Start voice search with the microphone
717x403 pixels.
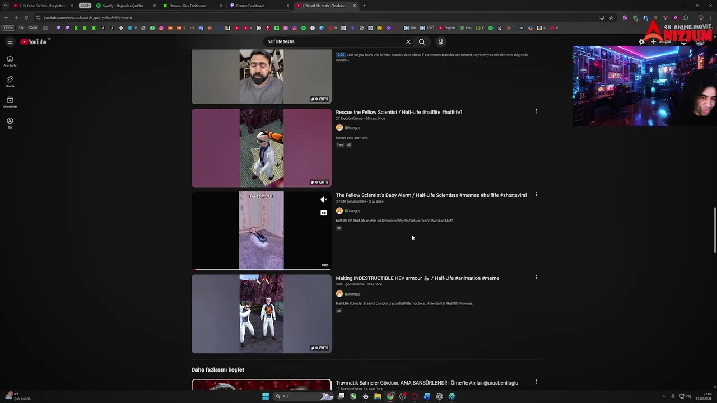[441, 41]
